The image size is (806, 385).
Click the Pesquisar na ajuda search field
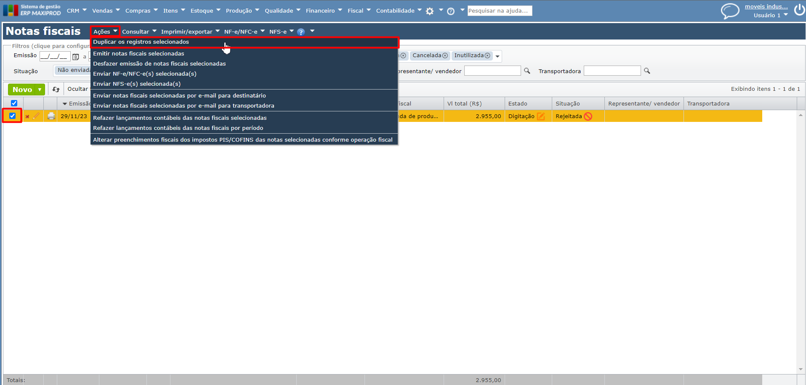(x=500, y=11)
